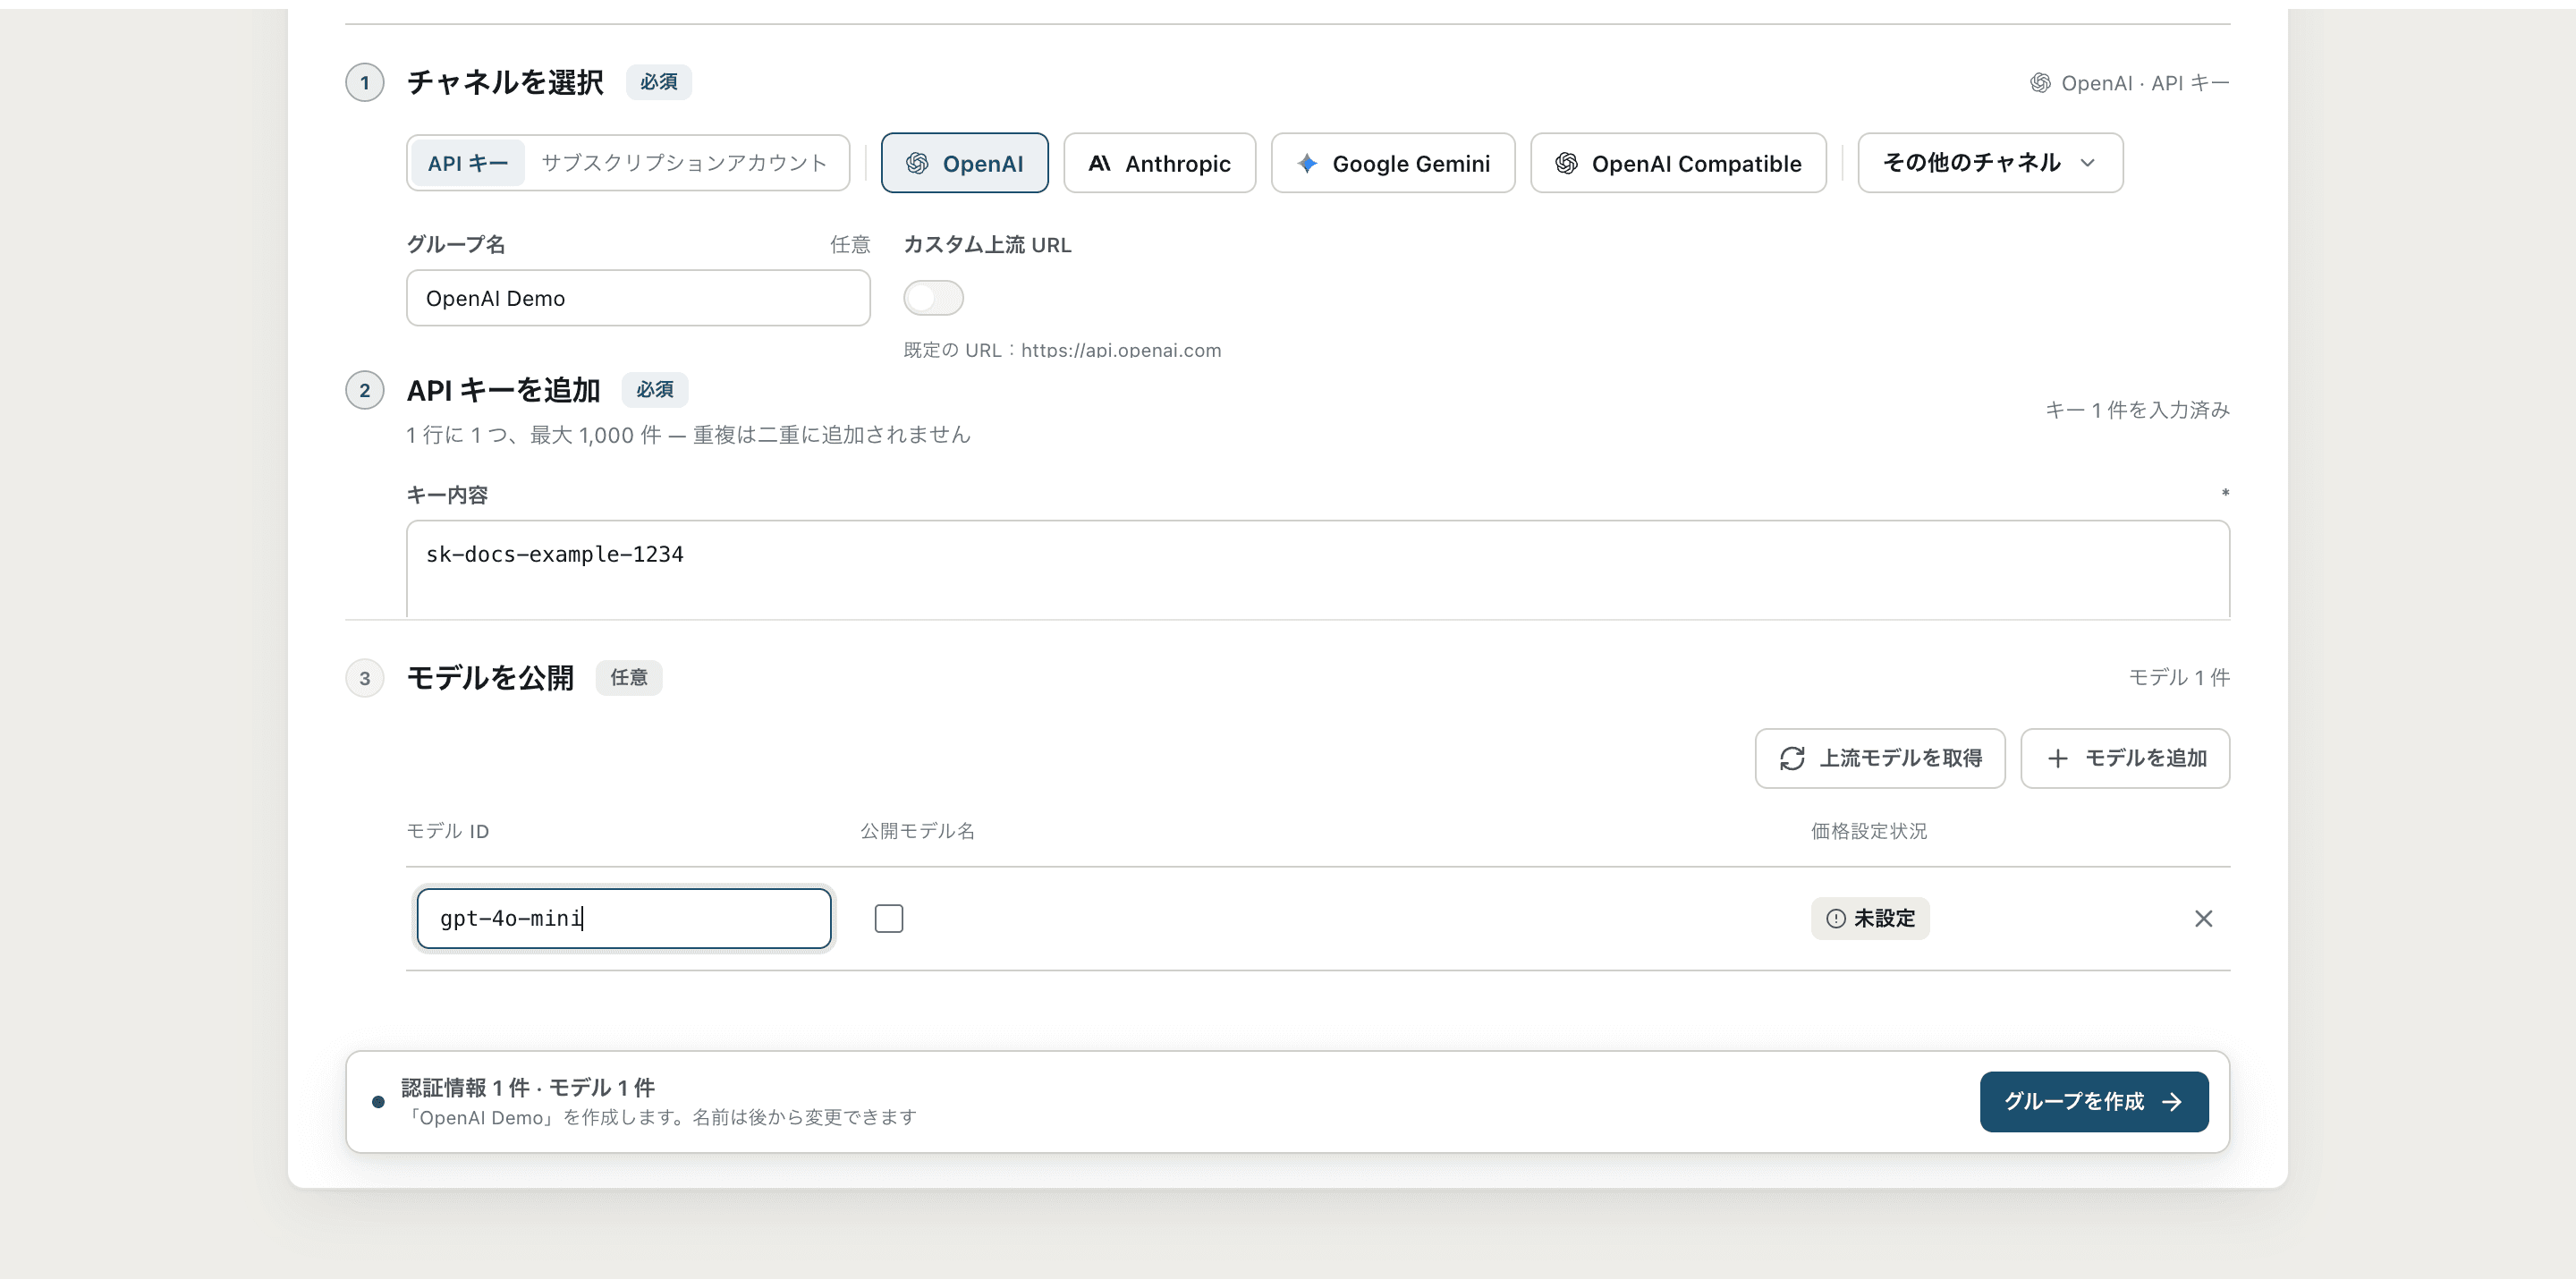Click the キー内容 text area
Image resolution: width=2576 pixels, height=1288 pixels.
(1318, 569)
